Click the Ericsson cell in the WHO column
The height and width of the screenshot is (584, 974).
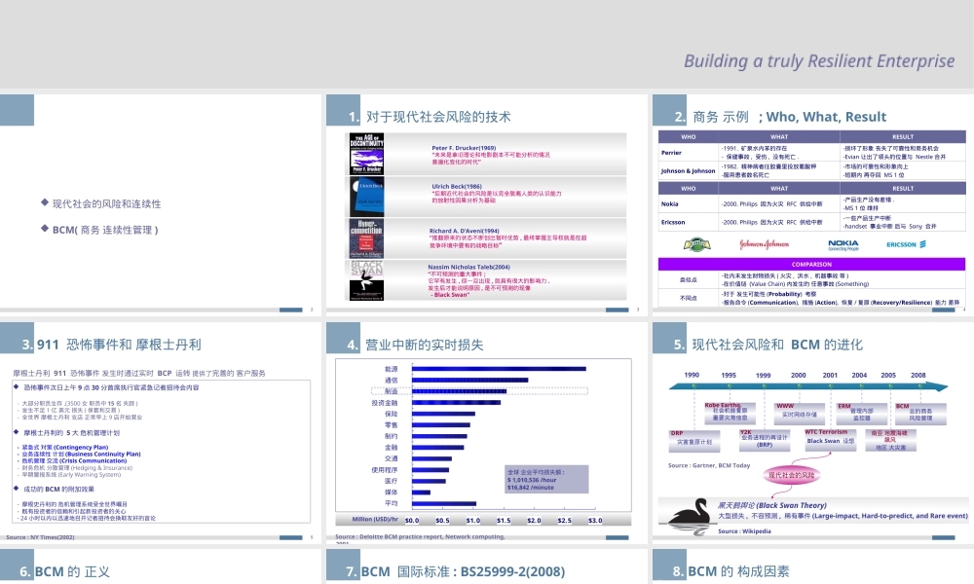pyautogui.click(x=689, y=222)
